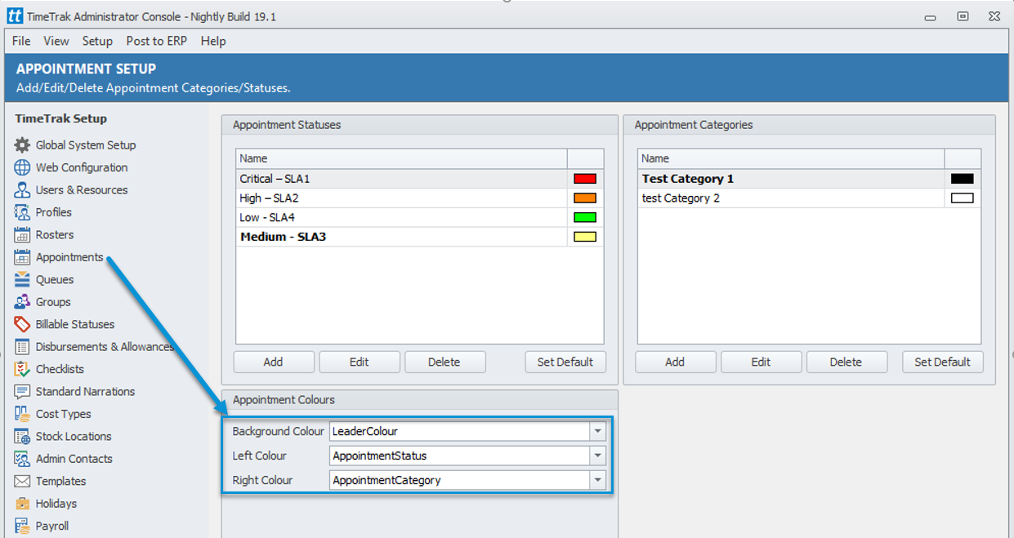This screenshot has height=538, width=1014.
Task: Click the Left Colour field showing AppointmentStatus
Action: (468, 456)
